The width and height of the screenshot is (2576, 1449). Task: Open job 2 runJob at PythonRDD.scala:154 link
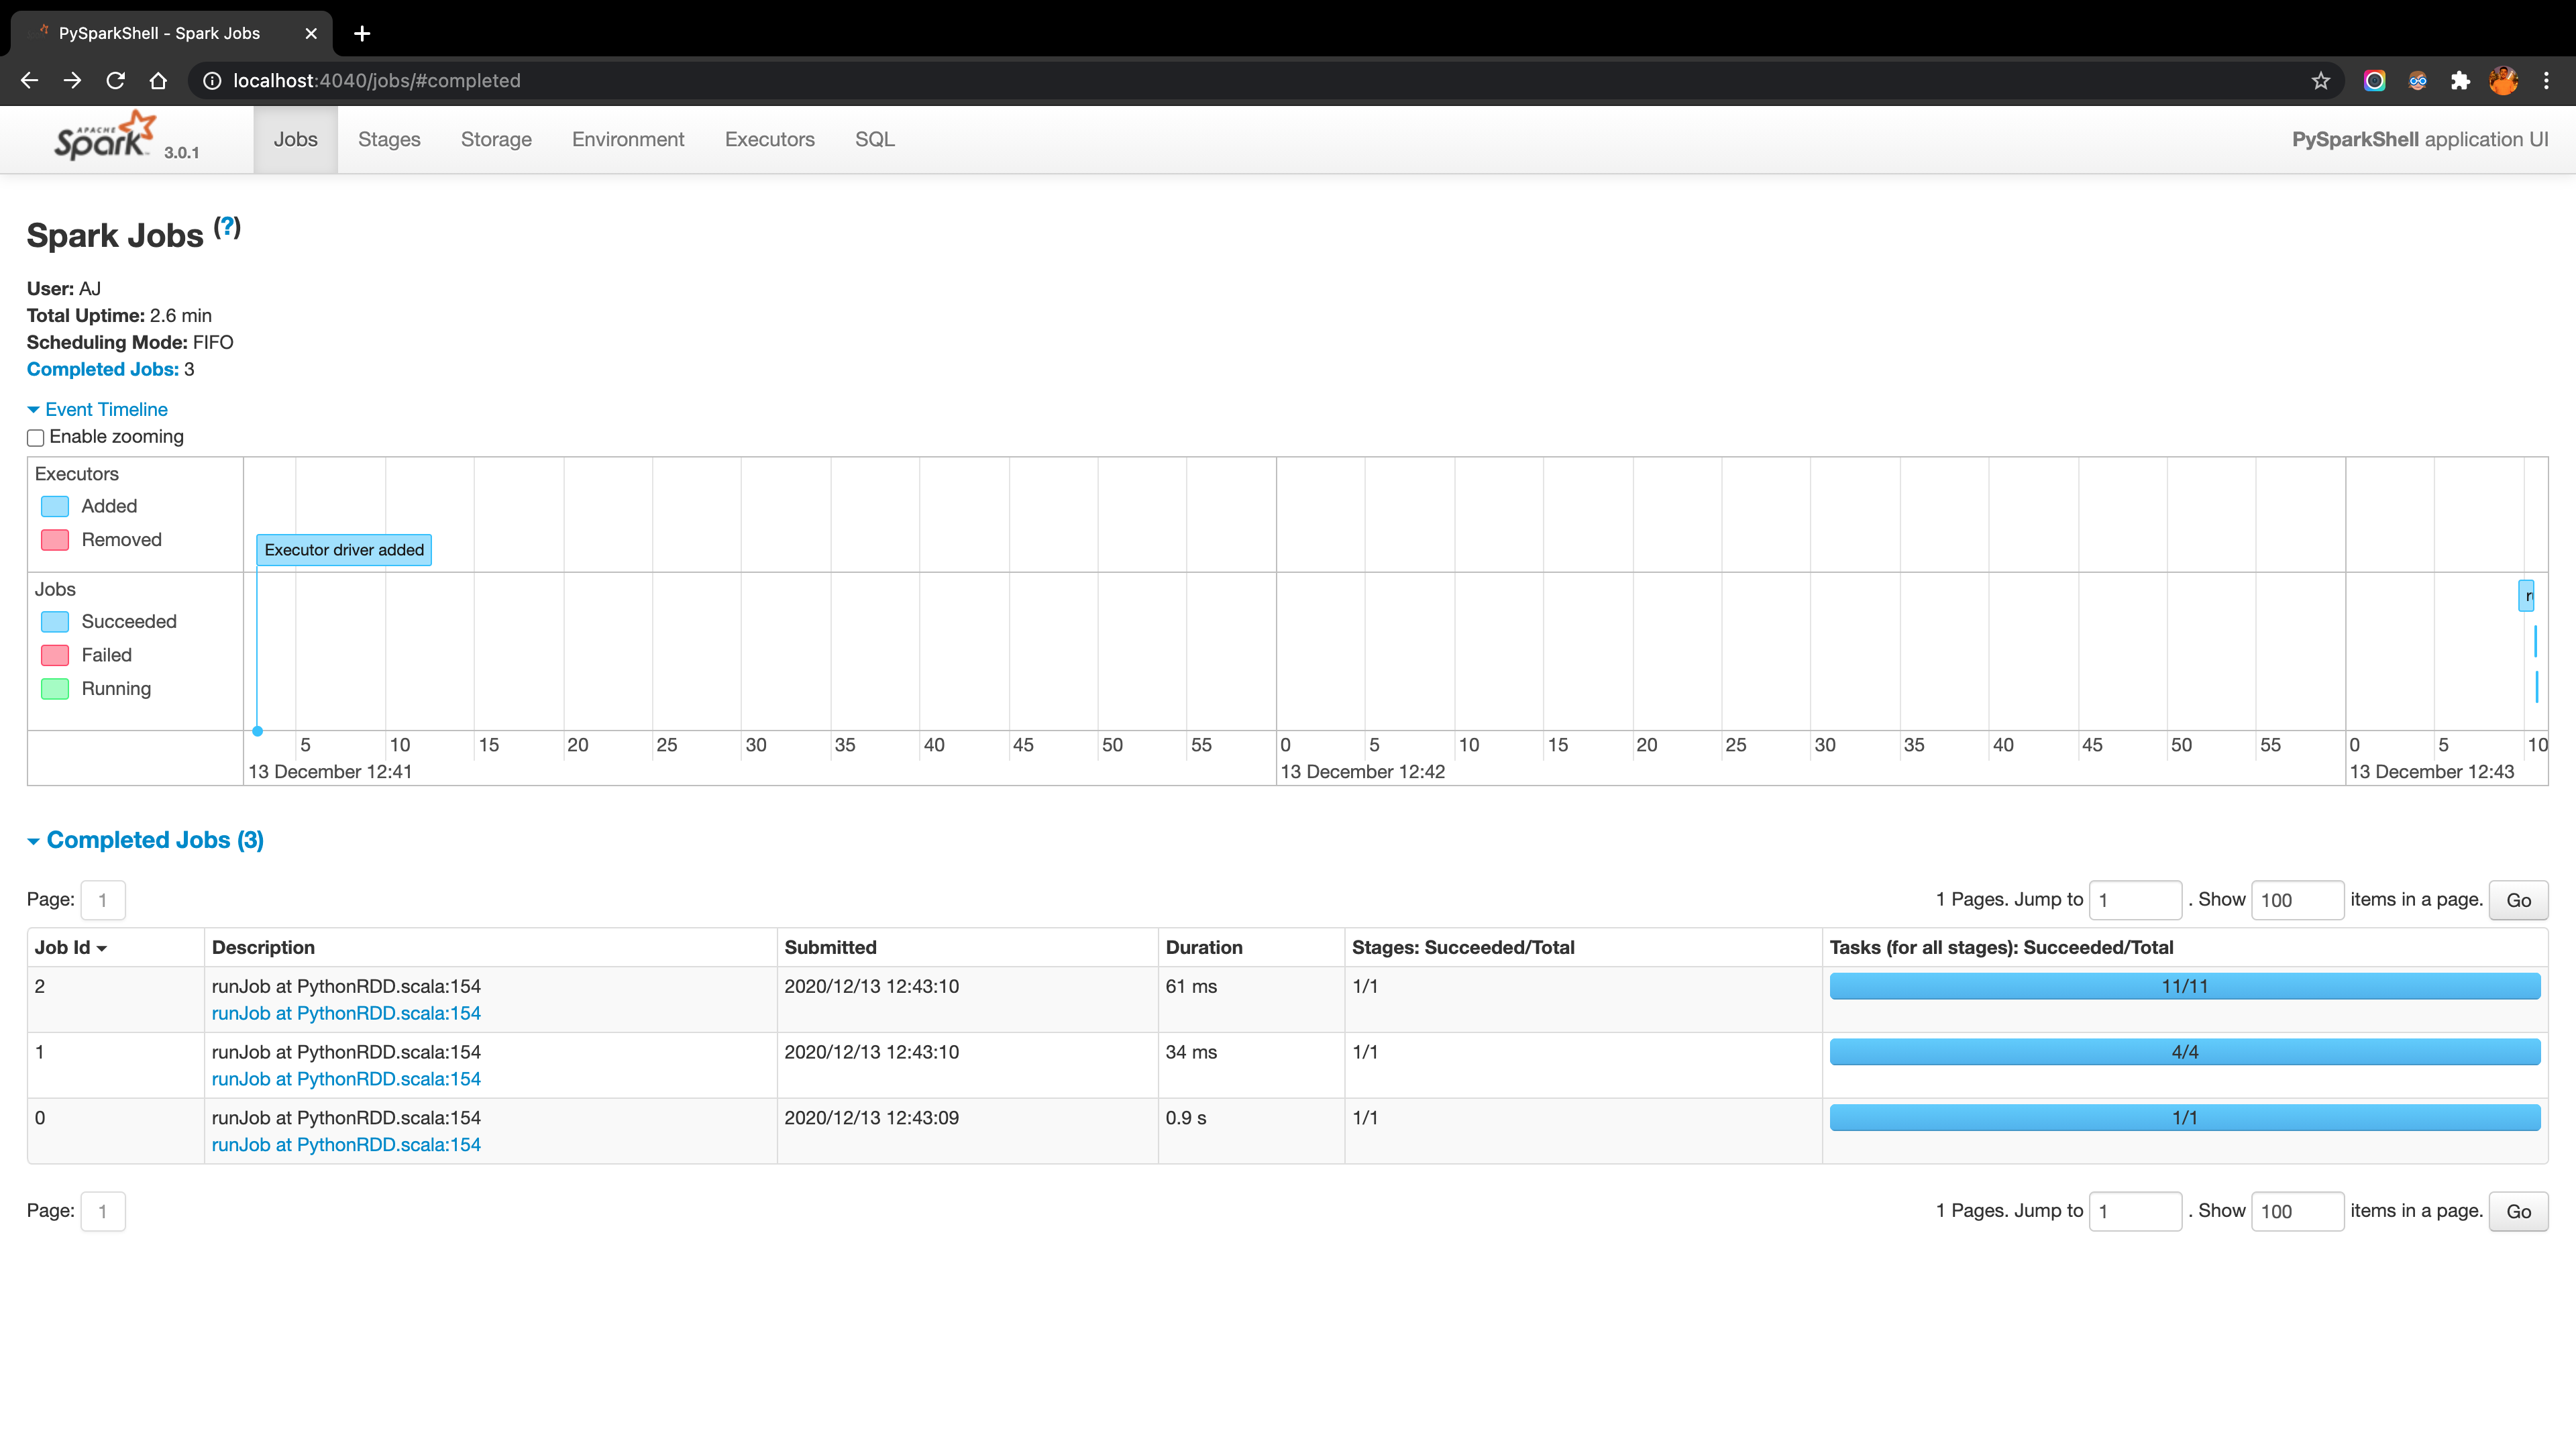[346, 1013]
